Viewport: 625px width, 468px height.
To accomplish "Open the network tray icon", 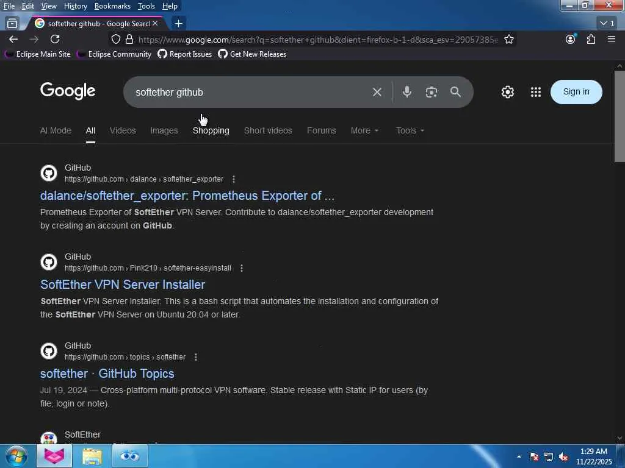I will (x=549, y=456).
